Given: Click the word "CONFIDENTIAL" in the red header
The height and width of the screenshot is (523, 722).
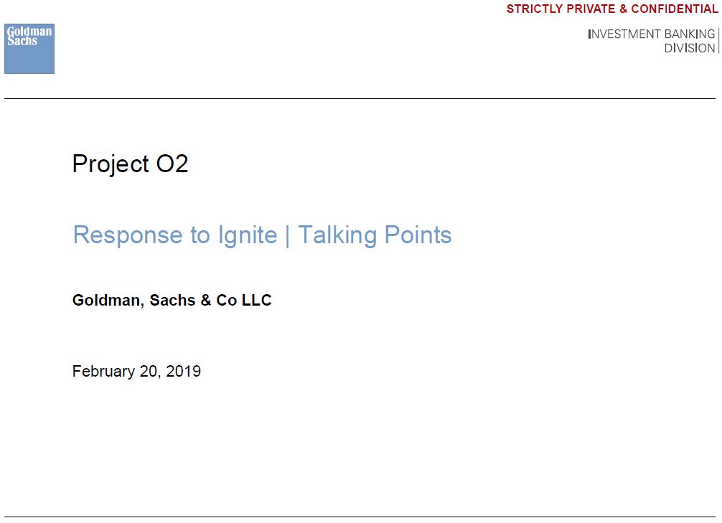Looking at the screenshot, I should [x=675, y=9].
